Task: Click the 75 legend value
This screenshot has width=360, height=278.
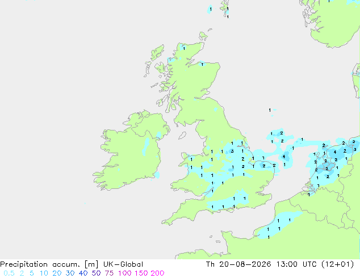Action: click(x=109, y=273)
